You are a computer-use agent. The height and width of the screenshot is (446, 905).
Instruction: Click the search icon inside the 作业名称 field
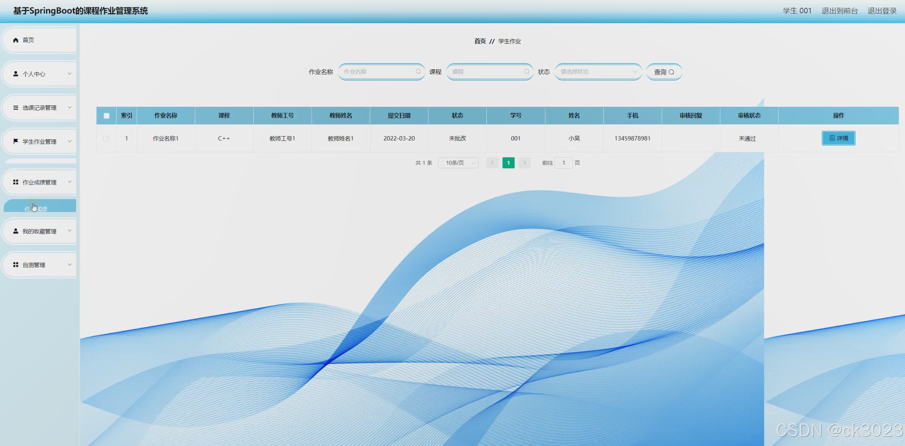coord(418,72)
